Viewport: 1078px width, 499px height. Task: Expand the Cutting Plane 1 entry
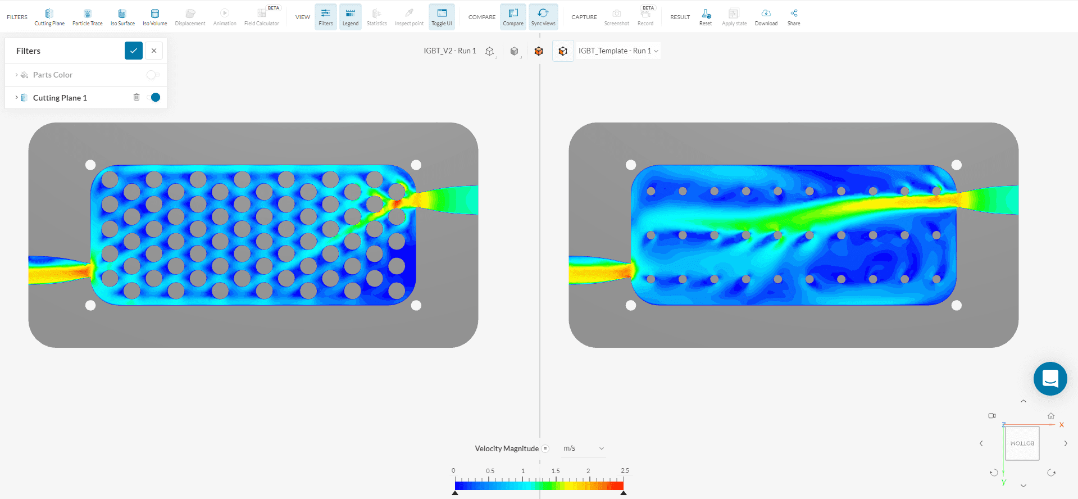tap(16, 97)
